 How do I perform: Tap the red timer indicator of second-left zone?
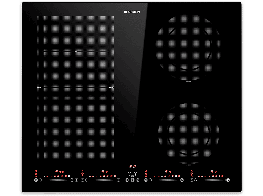pos(107,172)
